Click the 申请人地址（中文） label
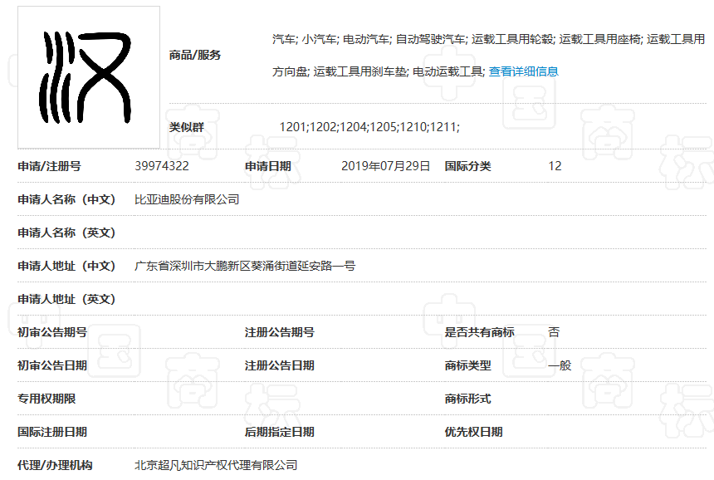This screenshot has height=480, width=714. pos(66,266)
